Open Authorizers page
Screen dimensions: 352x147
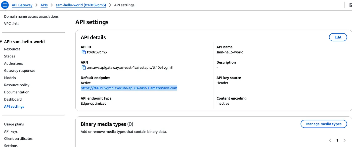(14, 63)
